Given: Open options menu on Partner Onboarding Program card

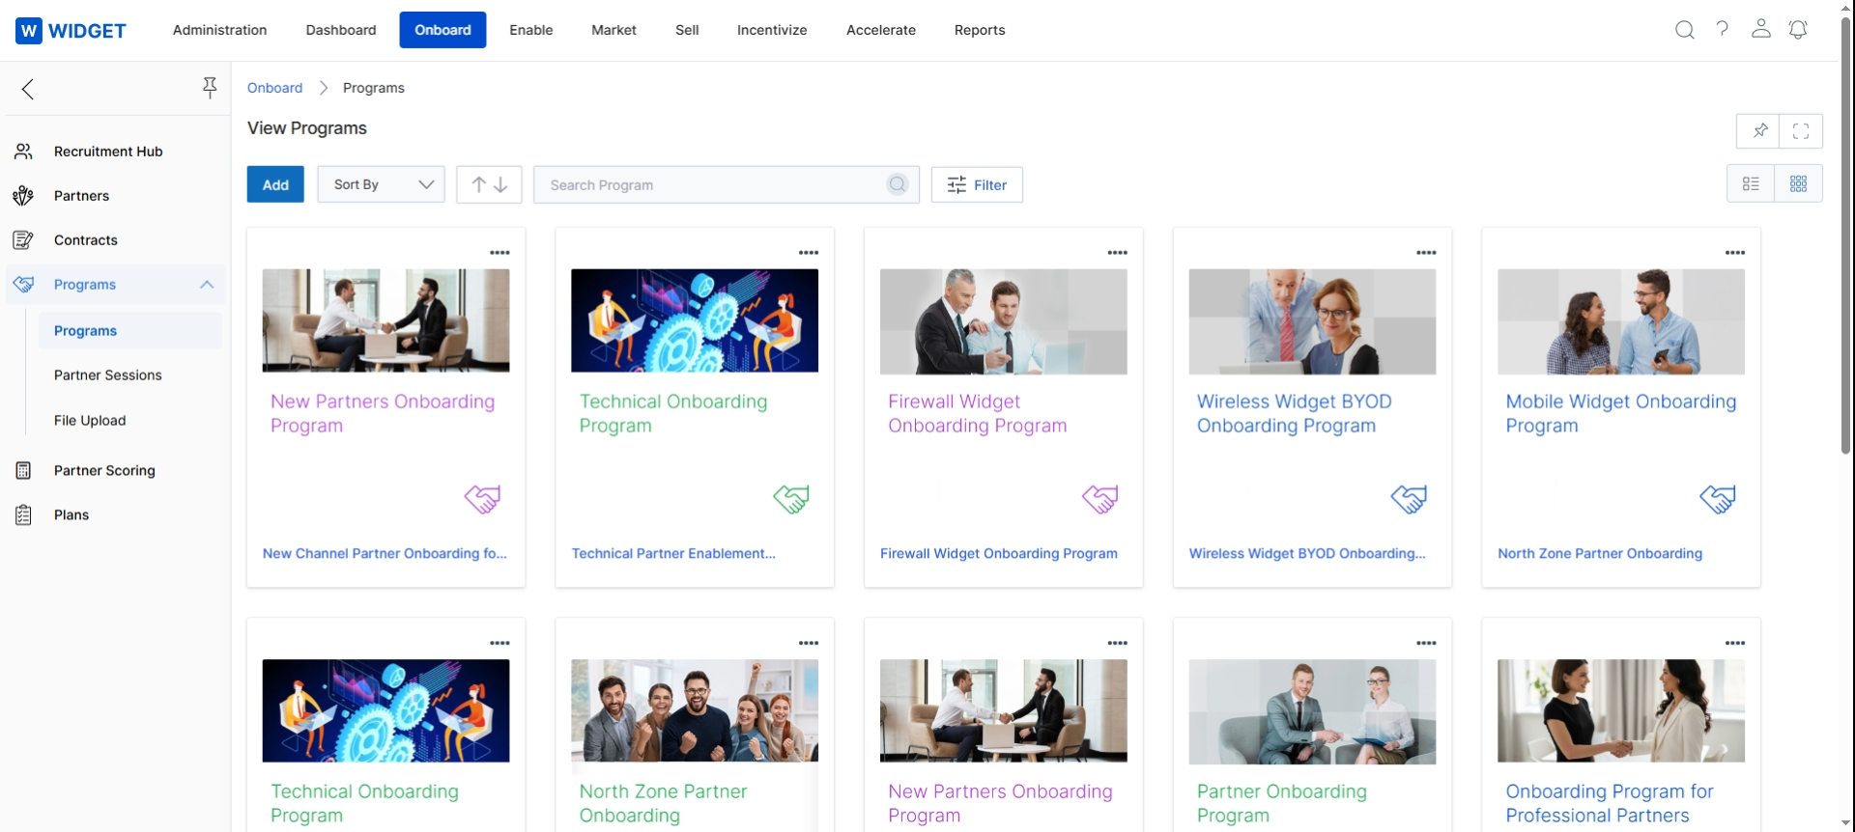Looking at the screenshot, I should click(1426, 643).
